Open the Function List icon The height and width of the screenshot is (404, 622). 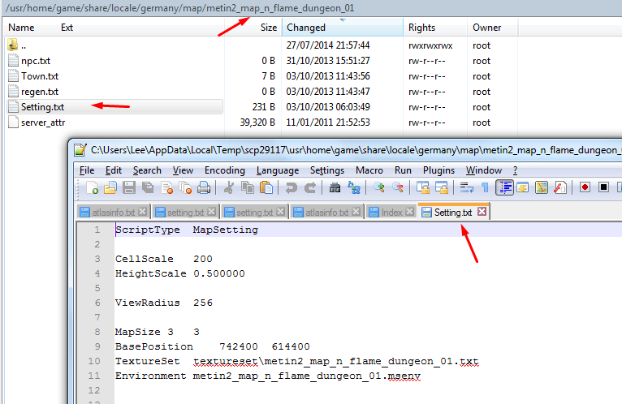560,187
